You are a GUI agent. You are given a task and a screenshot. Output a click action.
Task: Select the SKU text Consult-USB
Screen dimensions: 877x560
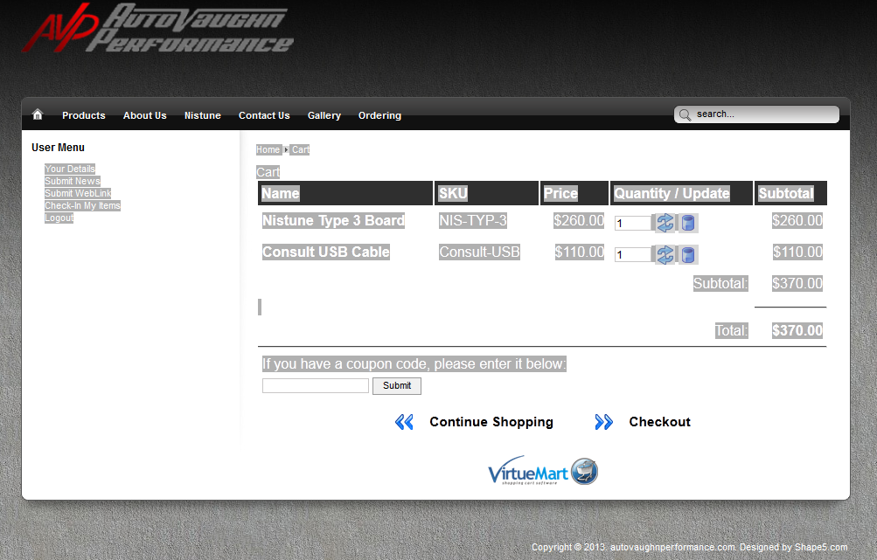click(479, 252)
